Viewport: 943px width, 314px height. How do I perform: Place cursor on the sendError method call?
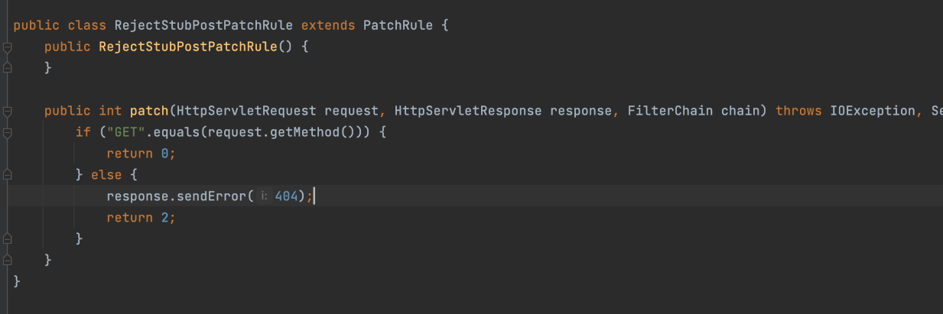211,196
